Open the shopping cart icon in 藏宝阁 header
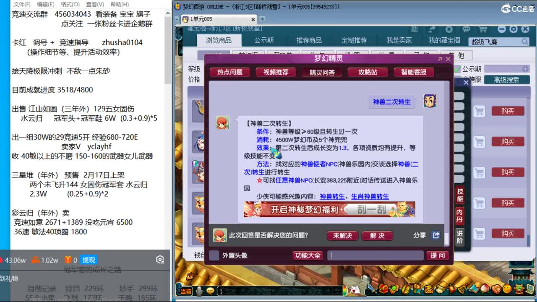The width and height of the screenshot is (537, 302). point(483,29)
